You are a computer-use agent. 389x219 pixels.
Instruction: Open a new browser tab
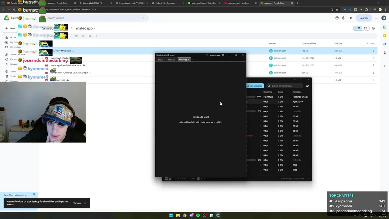click(297, 3)
